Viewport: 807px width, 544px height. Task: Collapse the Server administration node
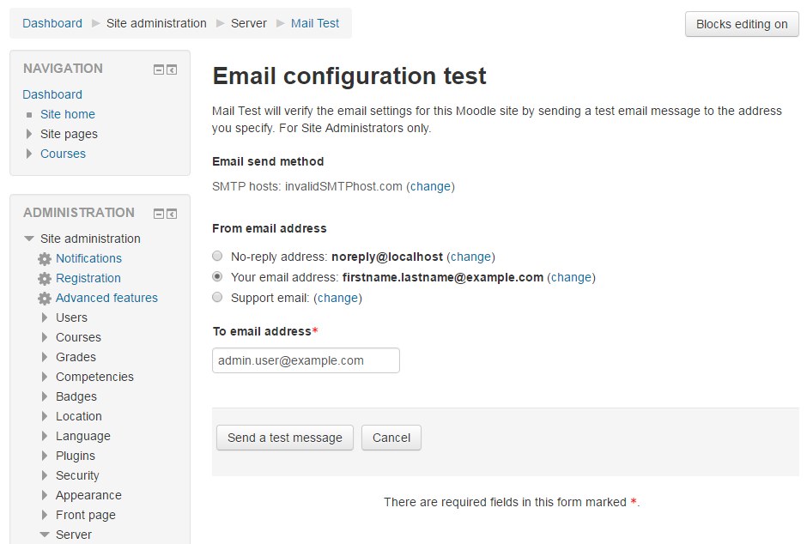[45, 535]
